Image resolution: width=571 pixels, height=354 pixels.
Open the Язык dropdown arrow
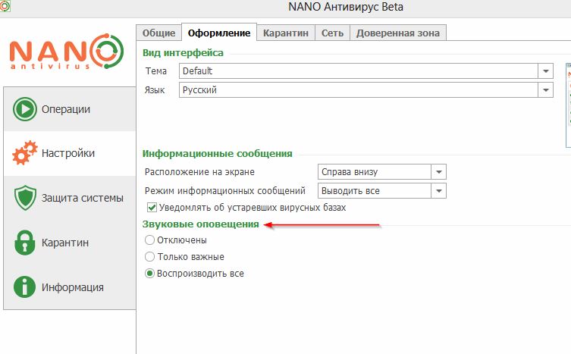tap(545, 89)
